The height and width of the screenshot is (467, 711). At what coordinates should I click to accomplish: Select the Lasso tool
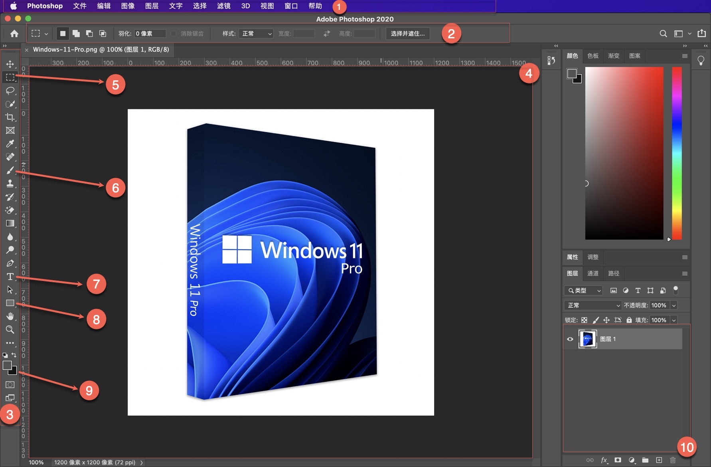(x=10, y=91)
